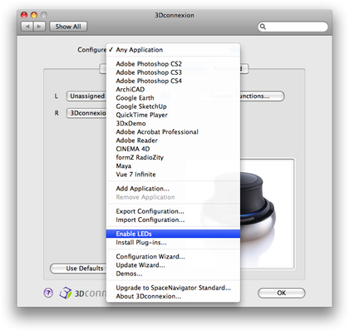The image size is (349, 331).
Task: Open Install Plug-ins... menu item
Action: (173, 243)
